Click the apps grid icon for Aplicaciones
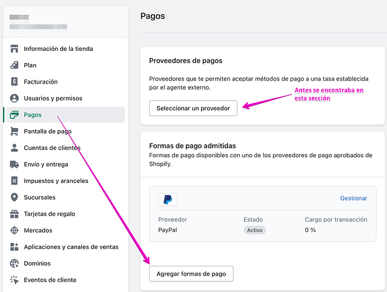 [14, 247]
